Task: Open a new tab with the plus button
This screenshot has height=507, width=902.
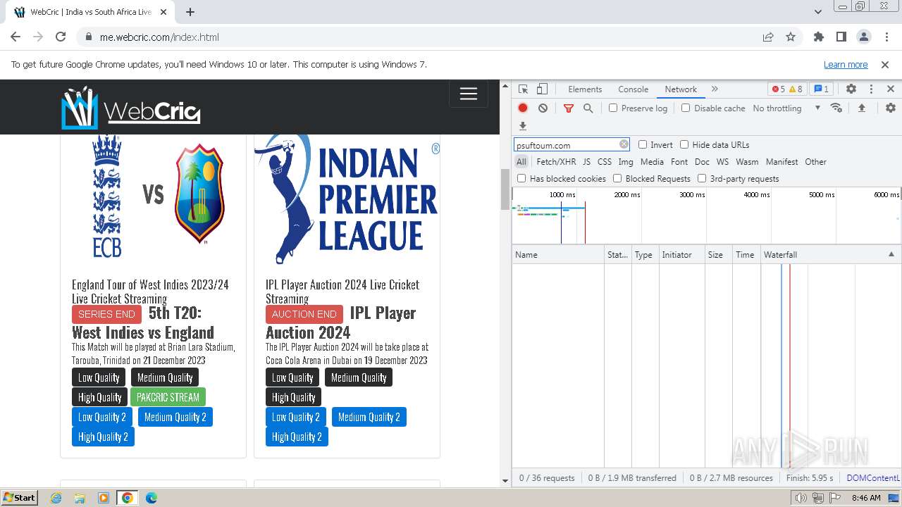Action: coord(190,12)
